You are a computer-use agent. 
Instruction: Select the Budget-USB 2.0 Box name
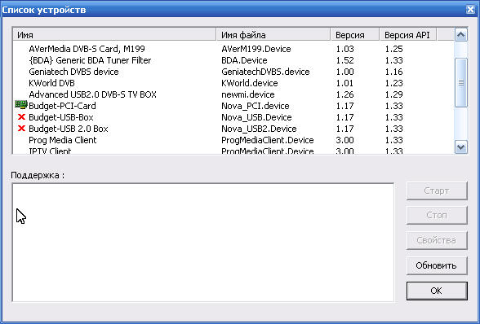(x=69, y=129)
